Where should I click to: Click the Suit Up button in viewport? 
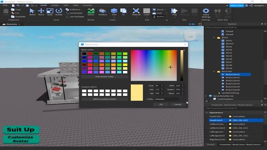pos(21,130)
